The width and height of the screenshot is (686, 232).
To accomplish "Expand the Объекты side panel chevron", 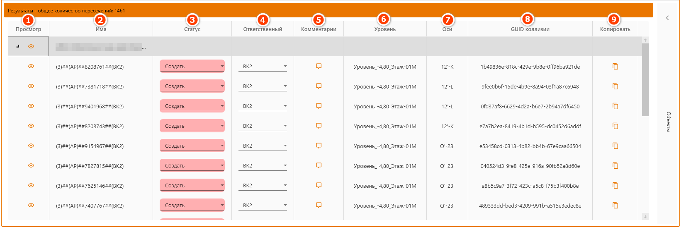I will click(x=667, y=18).
